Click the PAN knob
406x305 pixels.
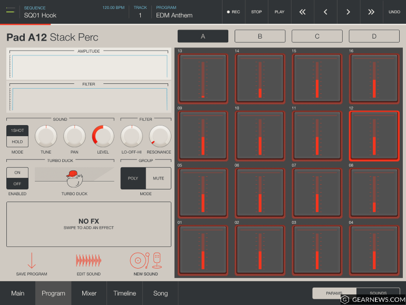[x=74, y=136]
